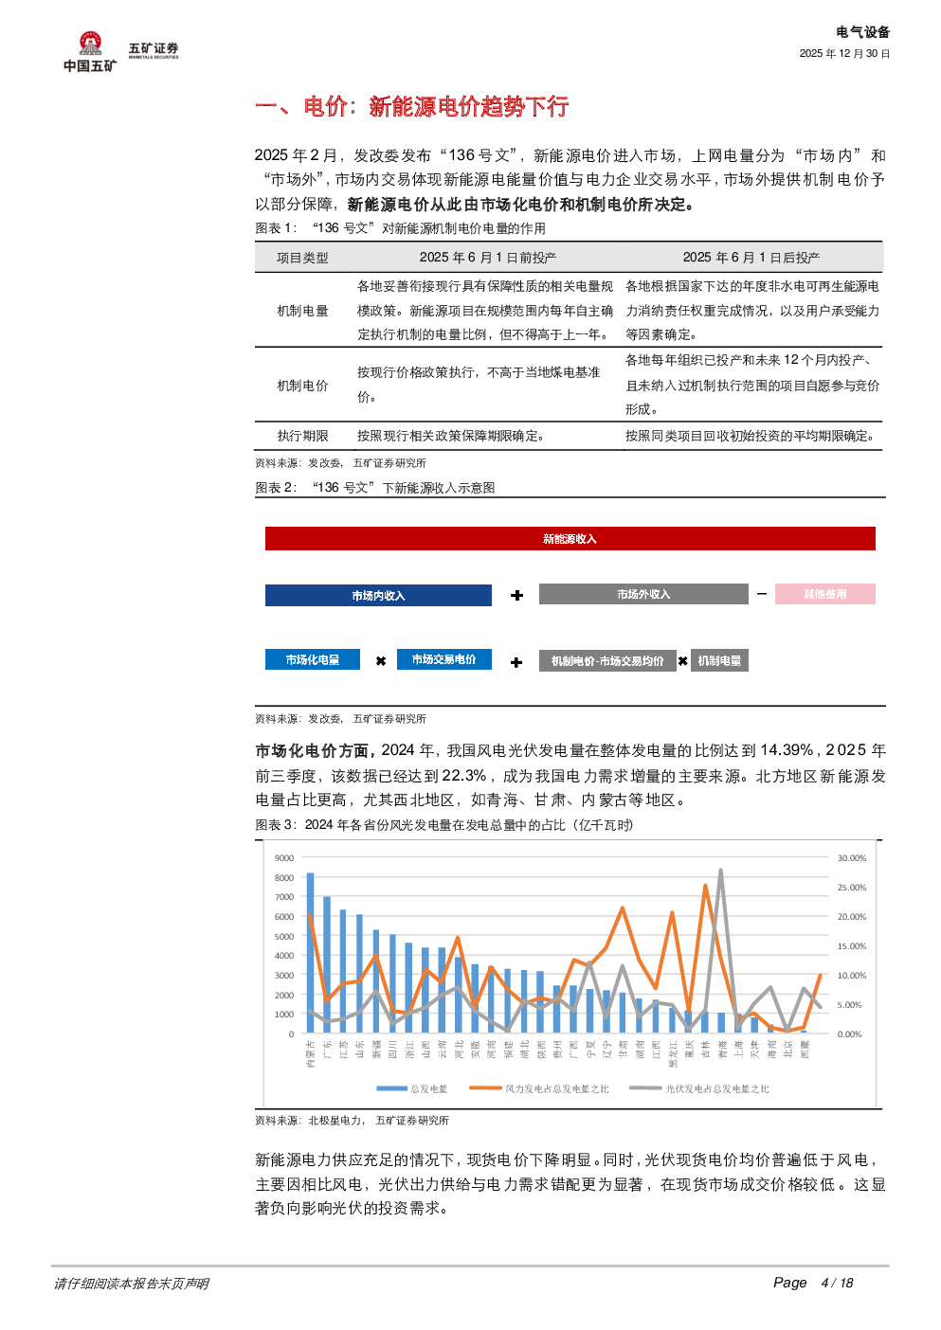This screenshot has width=941, height=1330.
Task: Select the gray 市场外收入 box
Action: click(643, 594)
